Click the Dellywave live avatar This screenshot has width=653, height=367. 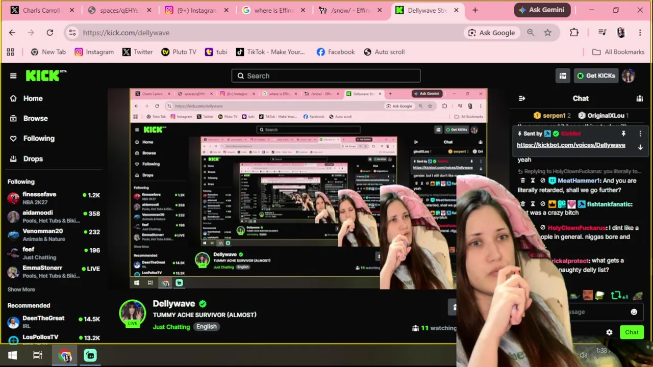point(132,313)
